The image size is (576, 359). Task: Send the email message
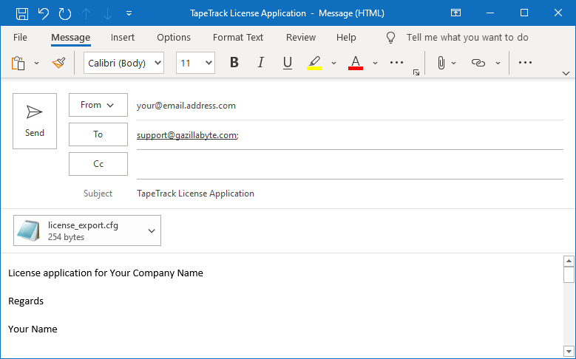(35, 121)
